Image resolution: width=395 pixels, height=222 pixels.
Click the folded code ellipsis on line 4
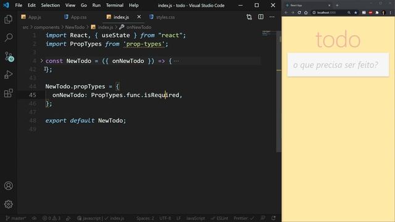click(176, 61)
